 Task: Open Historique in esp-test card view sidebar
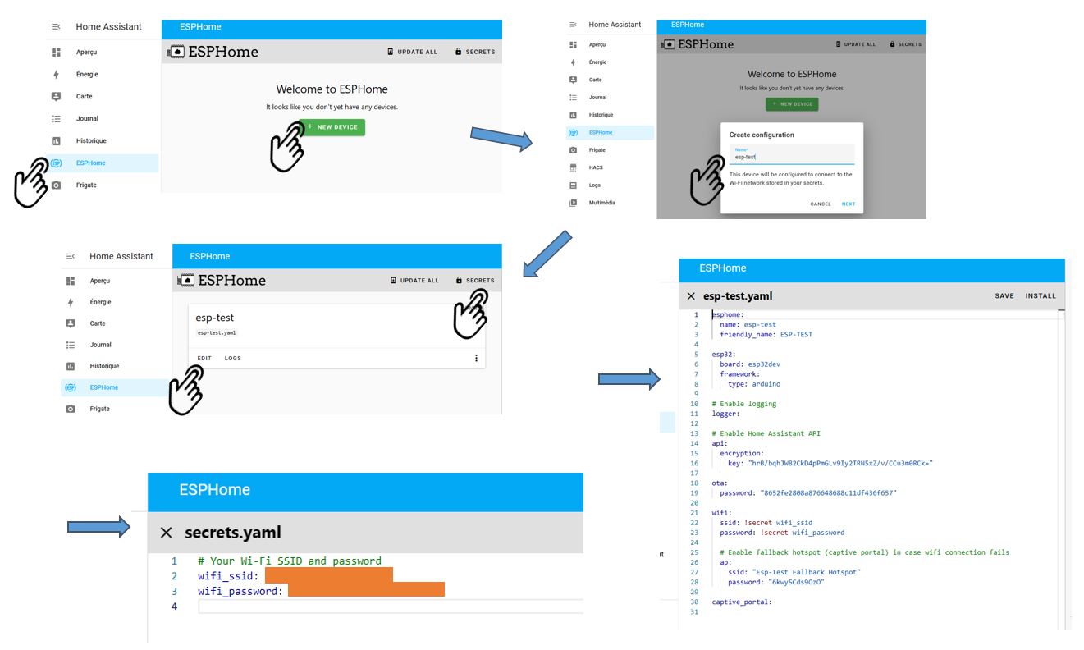[104, 366]
